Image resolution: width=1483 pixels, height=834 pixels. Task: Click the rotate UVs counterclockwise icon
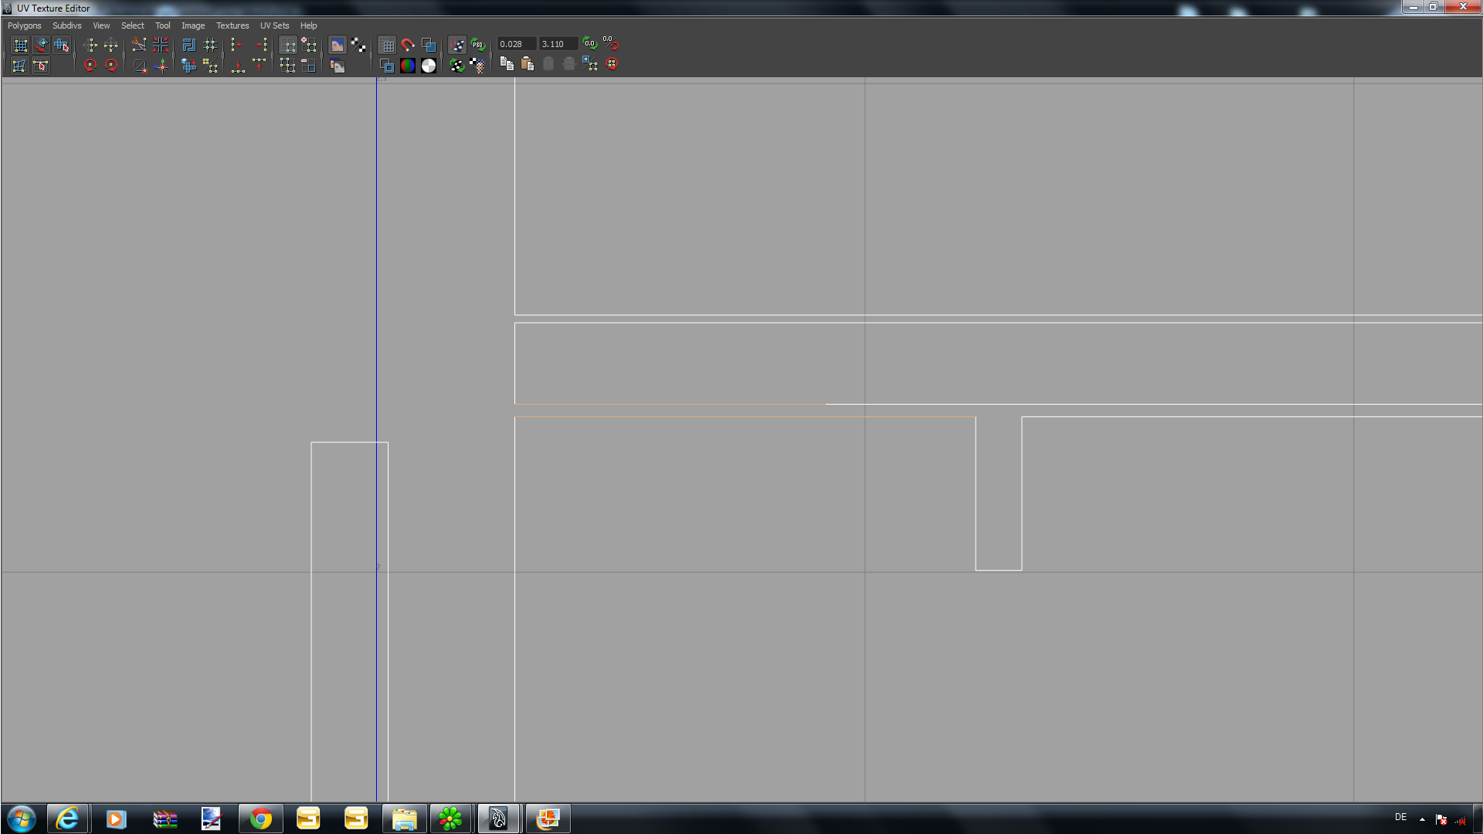90,66
